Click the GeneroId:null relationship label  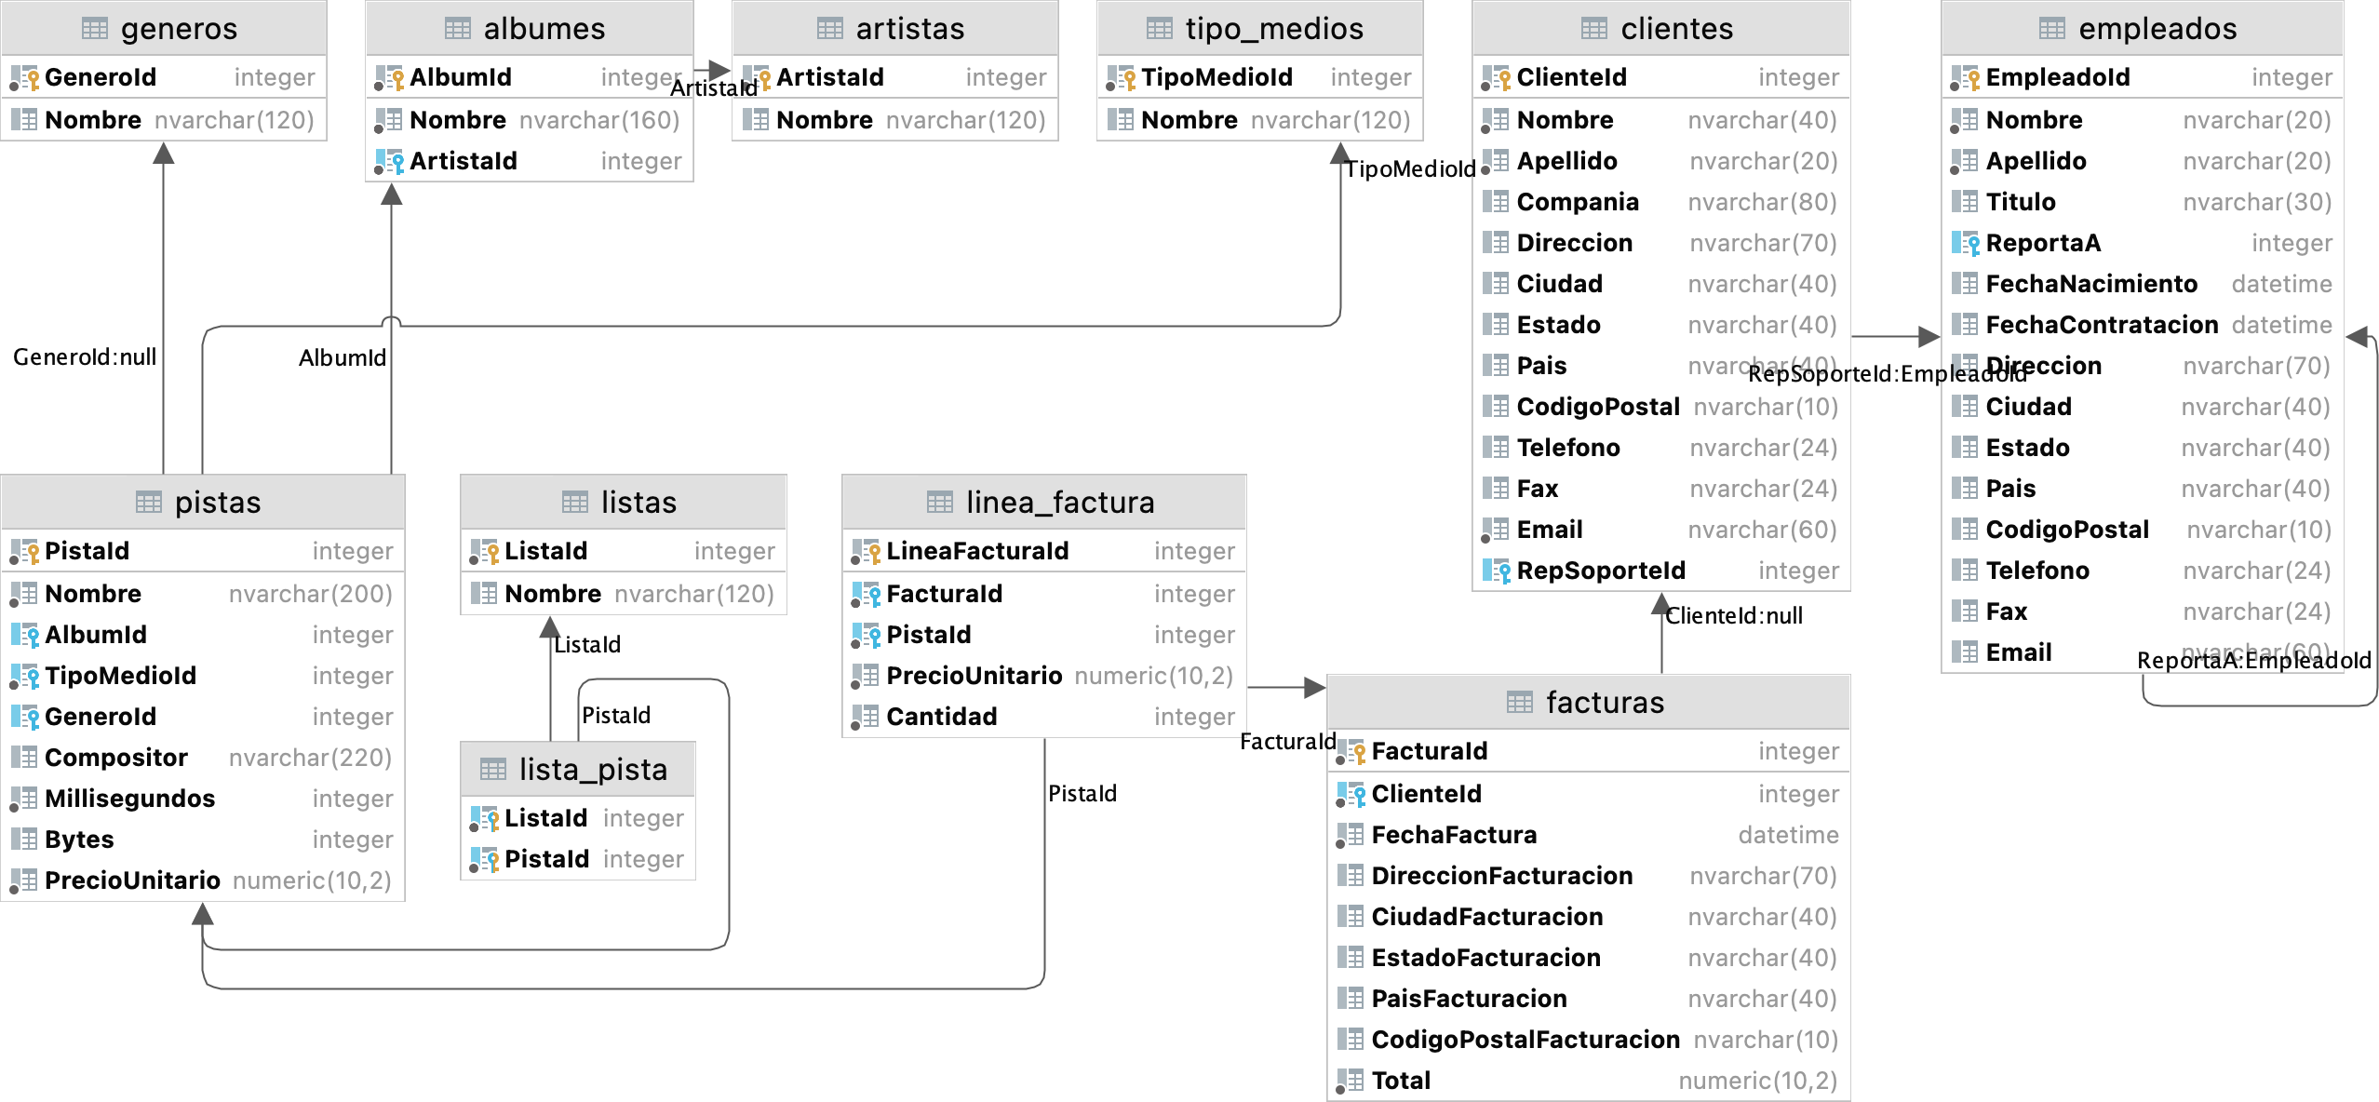(x=85, y=357)
